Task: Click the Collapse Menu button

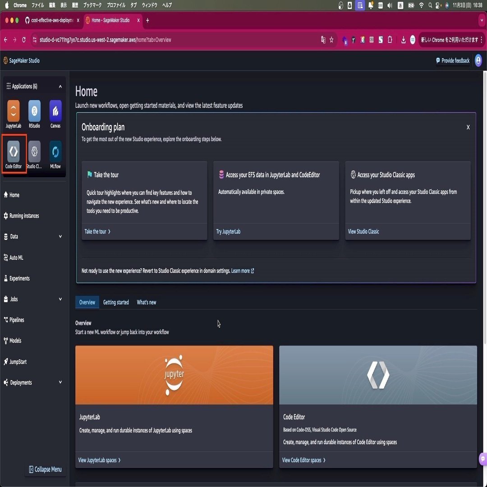Action: (x=45, y=469)
